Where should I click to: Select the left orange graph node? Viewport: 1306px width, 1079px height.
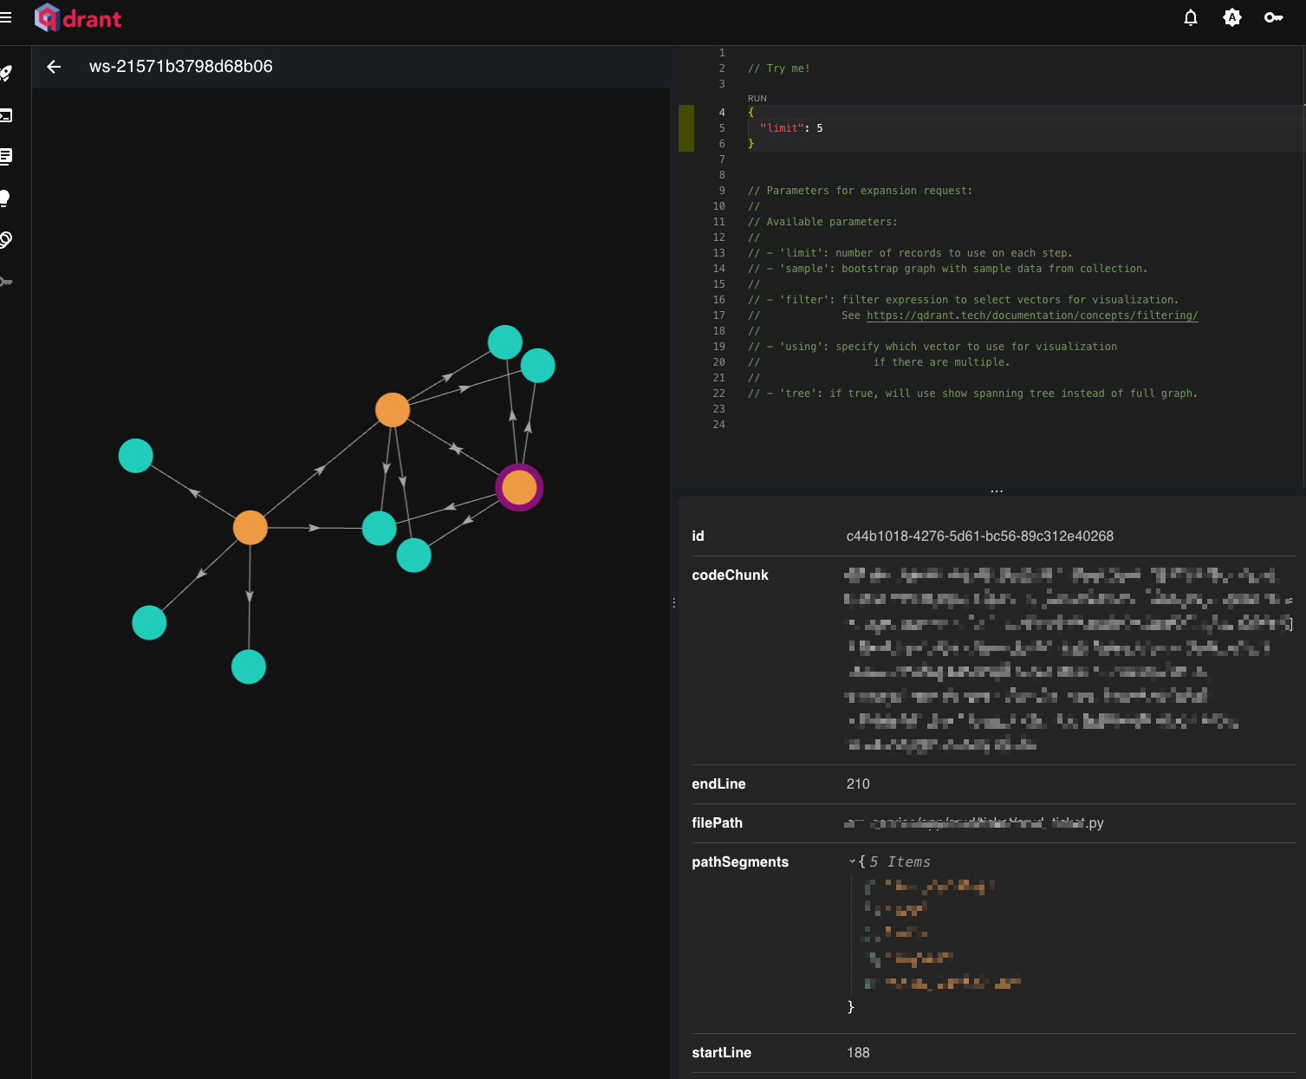pos(250,528)
